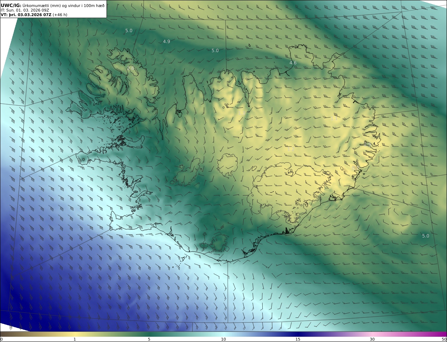Image resolution: width=447 pixels, height=342 pixels.
Task: Click the 4.6 value label on the map
Action: click(x=293, y=63)
